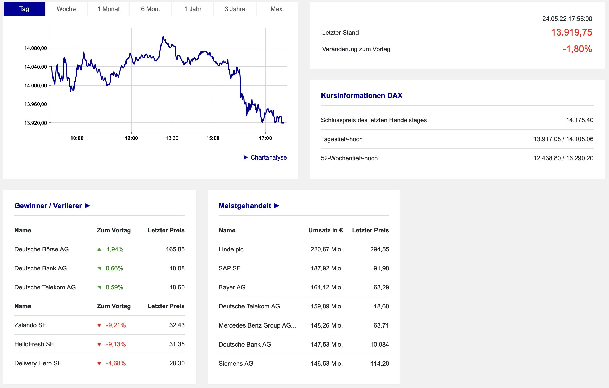
Task: Click the 14.080,00 y-axis label
Action: coord(35,48)
